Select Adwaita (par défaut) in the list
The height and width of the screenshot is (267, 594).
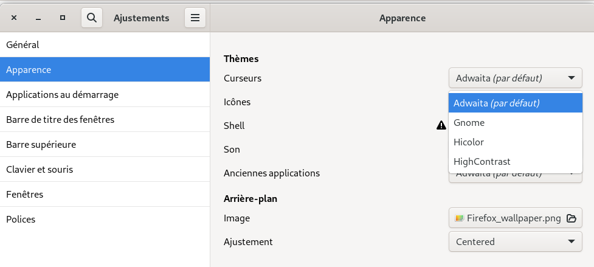pyautogui.click(x=497, y=103)
